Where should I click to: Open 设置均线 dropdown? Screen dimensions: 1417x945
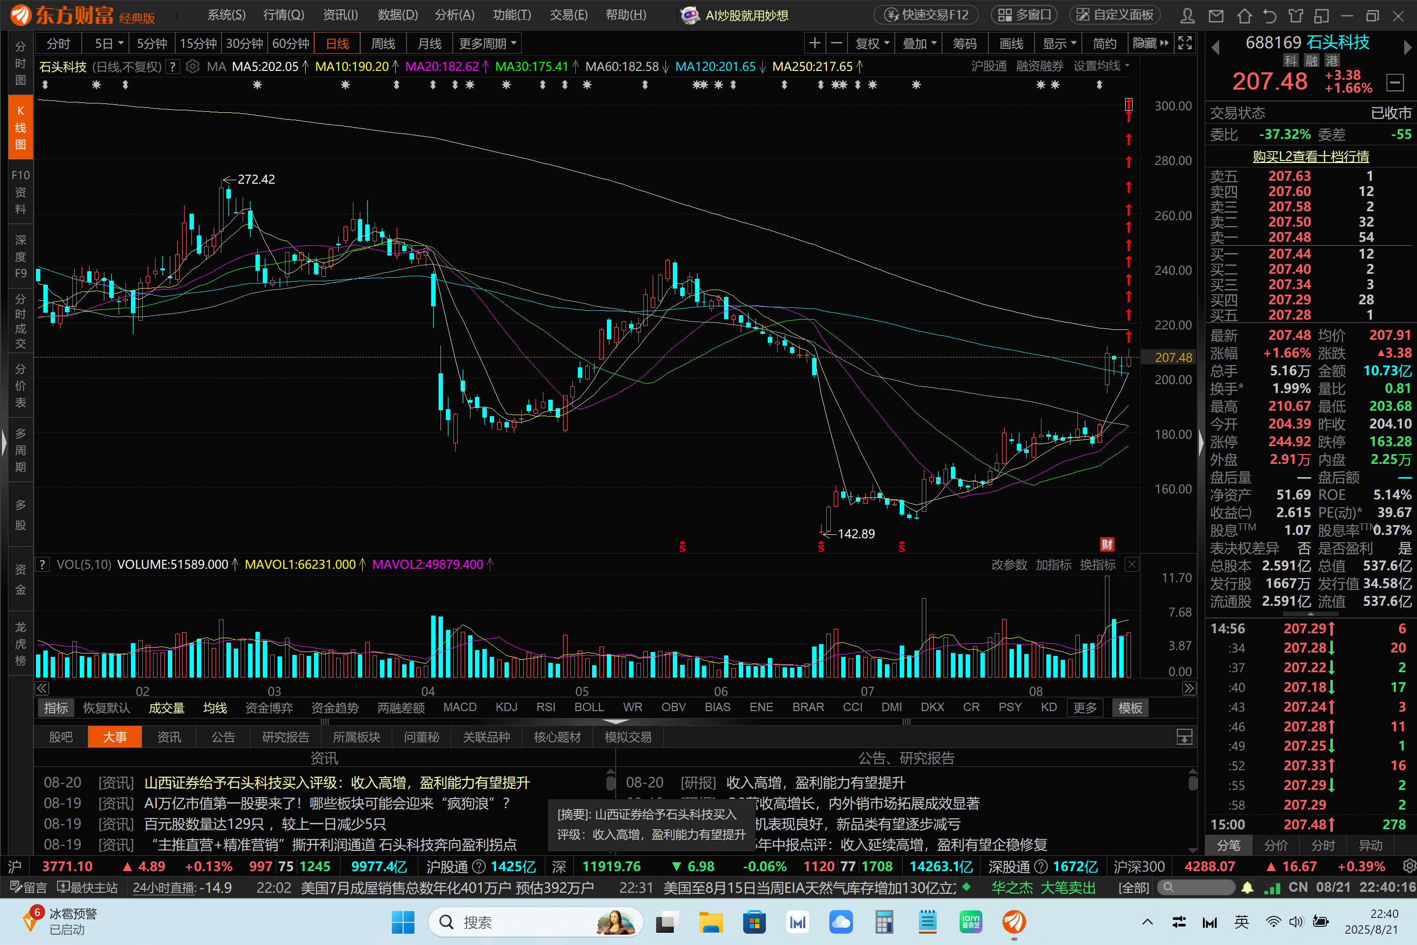(1101, 65)
